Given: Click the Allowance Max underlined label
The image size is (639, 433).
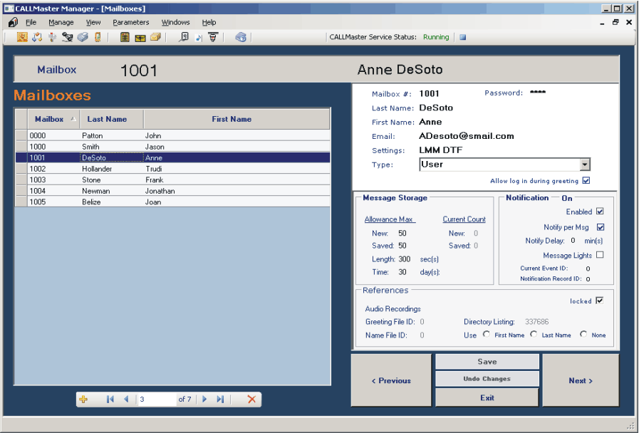Looking at the screenshot, I should tap(390, 219).
